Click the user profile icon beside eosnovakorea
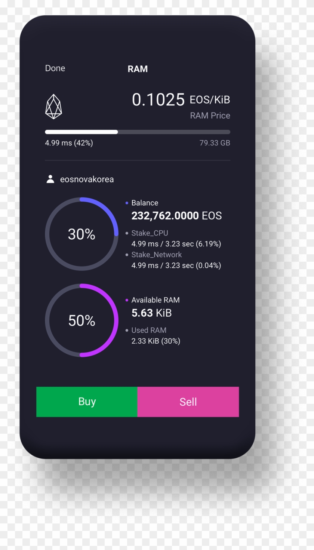The height and width of the screenshot is (550, 314). click(50, 179)
